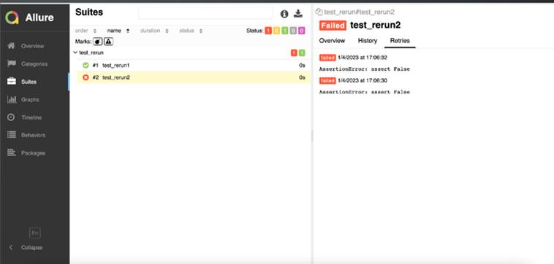Open the test_rerun#test_rerun2 link
The image size is (554, 264).
pyautogui.click(x=359, y=12)
